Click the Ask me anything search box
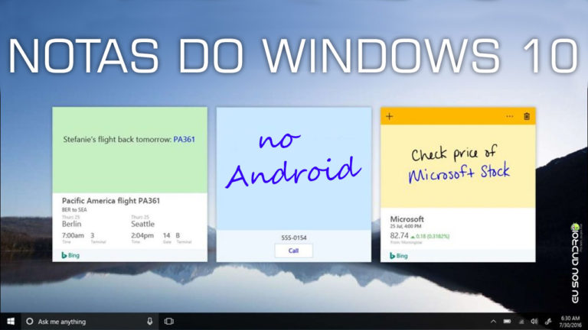588x330 pixels. (90, 322)
